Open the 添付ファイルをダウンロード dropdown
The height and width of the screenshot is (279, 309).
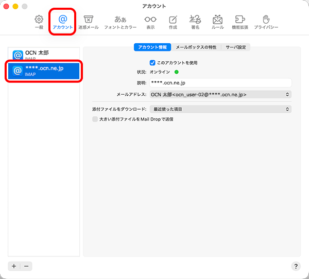tap(220, 109)
